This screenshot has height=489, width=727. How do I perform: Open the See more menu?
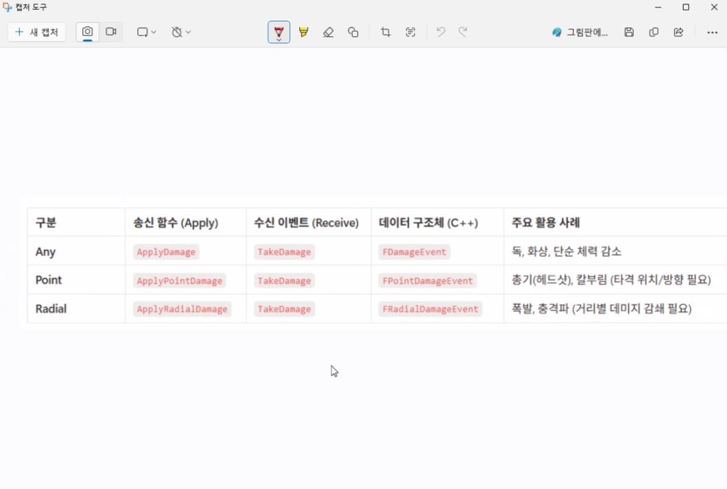click(712, 32)
